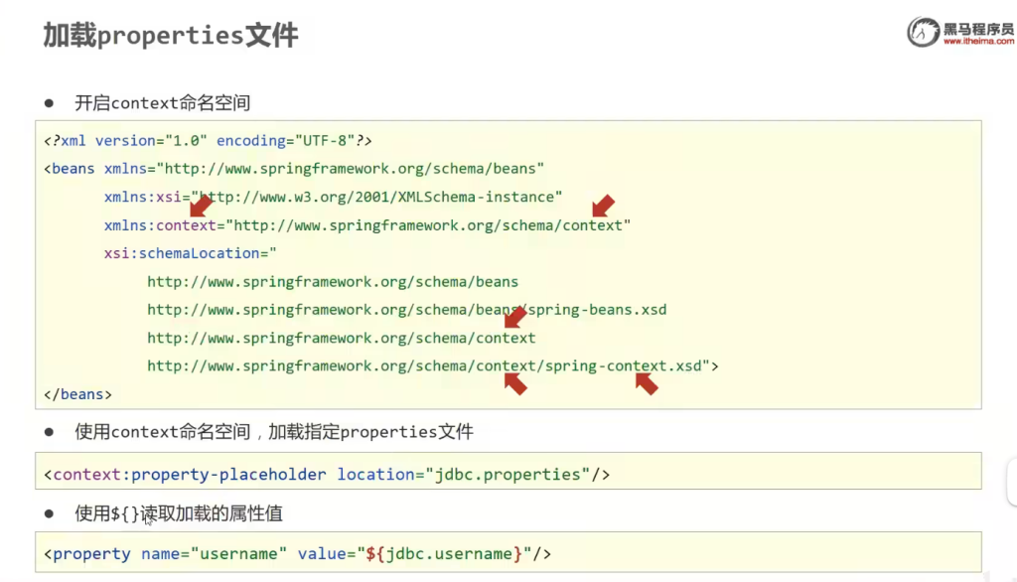
Task: Click the red arrow beneath spring-context.xsd
Action: tap(647, 383)
